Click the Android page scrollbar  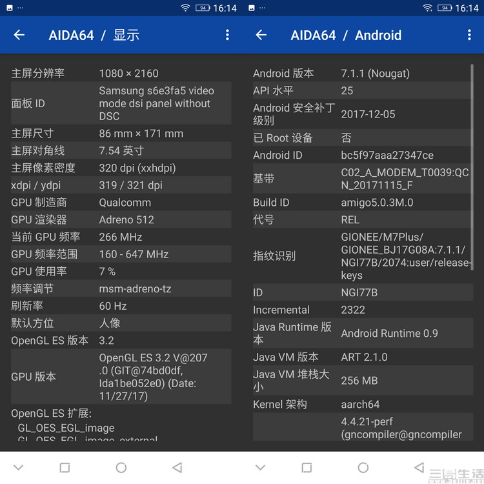click(472, 167)
